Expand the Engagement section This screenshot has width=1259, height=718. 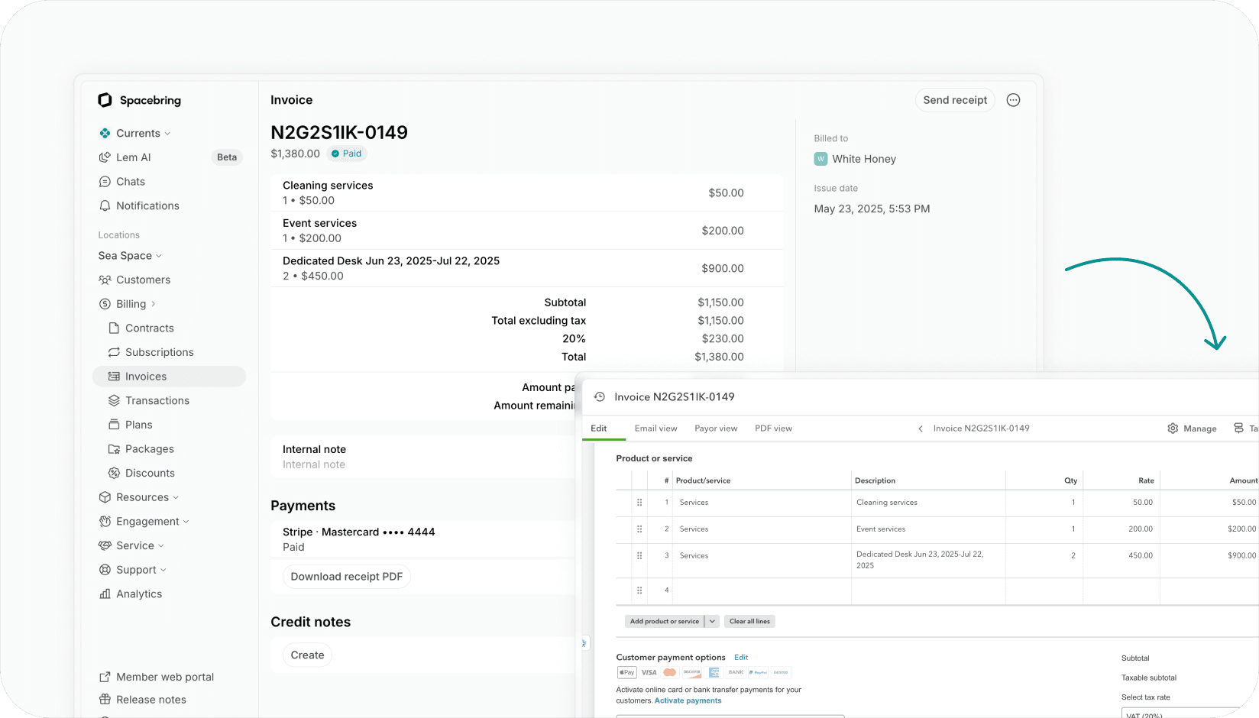click(186, 522)
